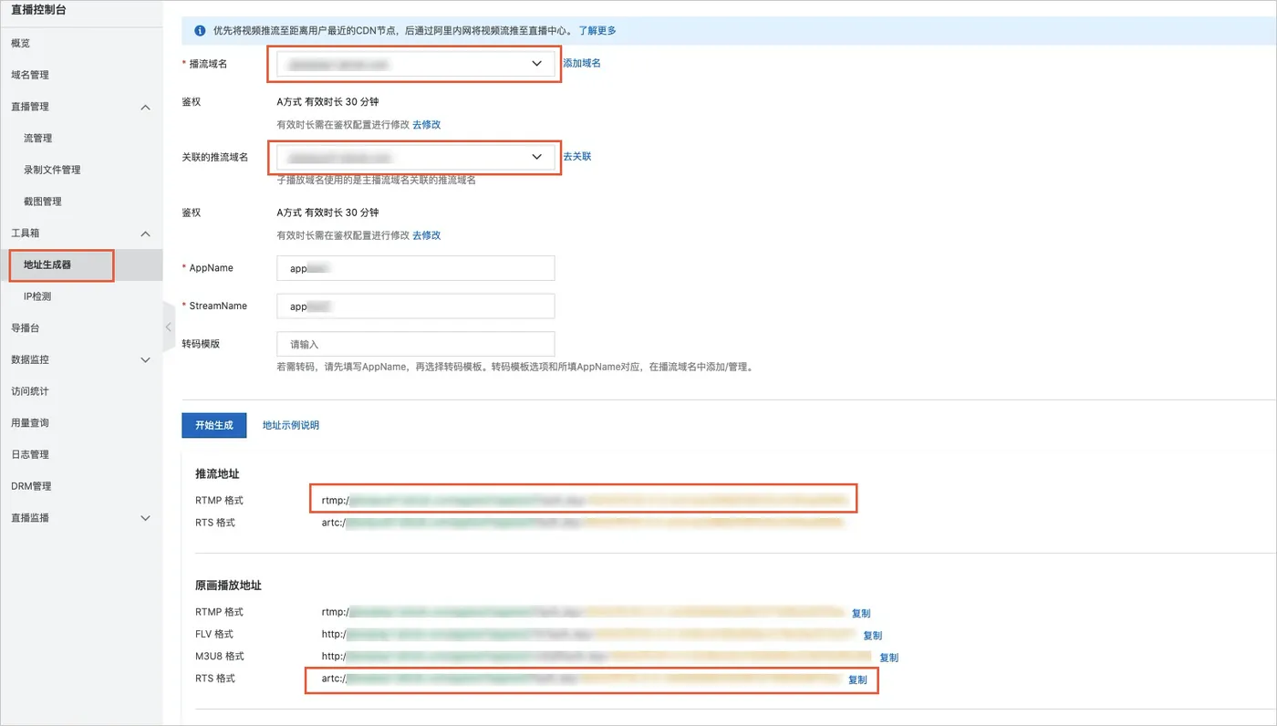Collapse the sidebar with the handle arrow
Screen dimensions: 1277x726
coord(169,327)
